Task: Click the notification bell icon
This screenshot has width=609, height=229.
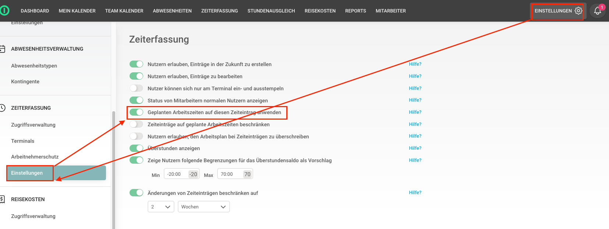Action: coord(597,11)
